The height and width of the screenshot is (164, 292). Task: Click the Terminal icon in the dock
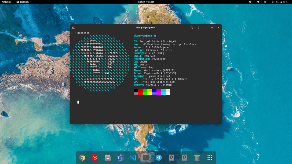click(x=146, y=158)
